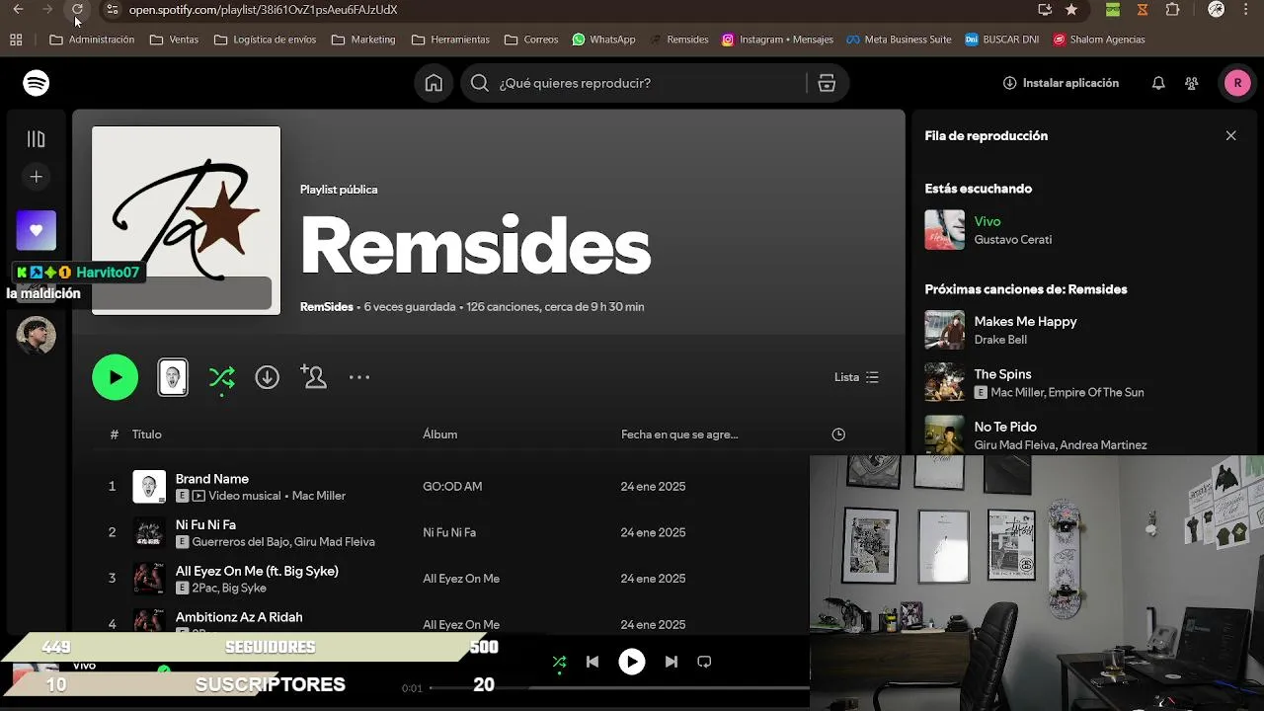1264x711 pixels.
Task: Open Guerreros del Bajo, Giru Mad Fleiva artists
Action: (x=283, y=542)
